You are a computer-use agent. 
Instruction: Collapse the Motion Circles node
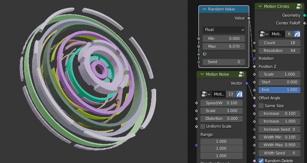[x=260, y=7]
